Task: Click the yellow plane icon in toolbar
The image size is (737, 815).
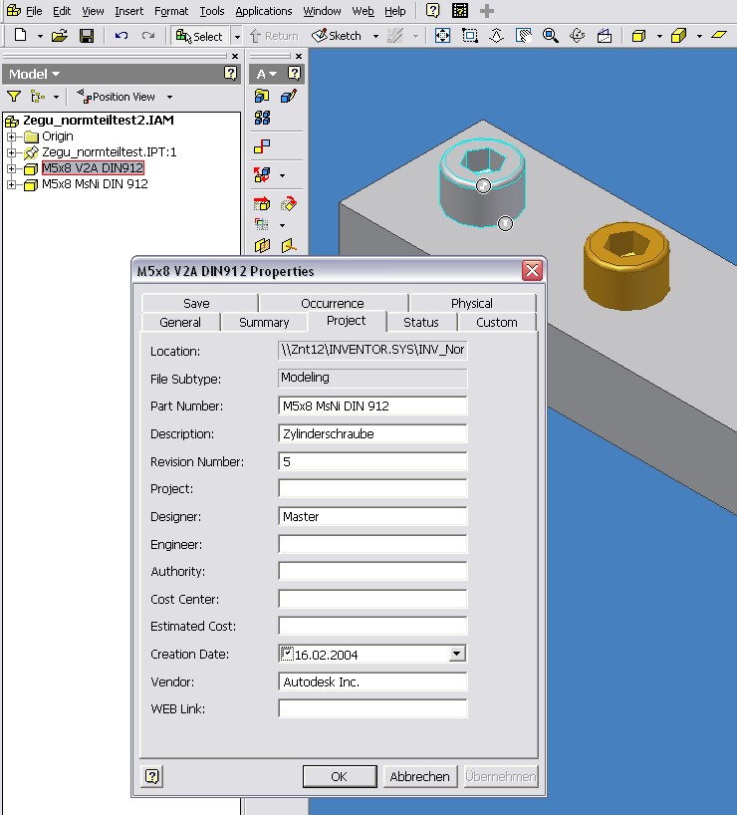Action: click(x=719, y=35)
